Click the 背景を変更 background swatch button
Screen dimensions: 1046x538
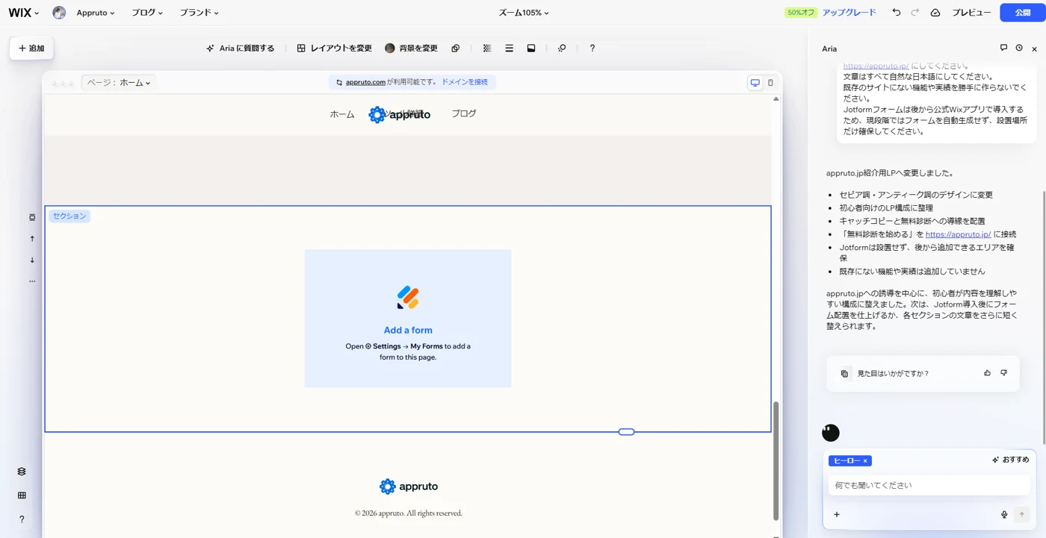[x=411, y=49]
